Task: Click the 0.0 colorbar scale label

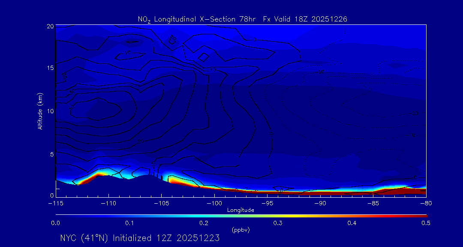Action: coord(55,223)
